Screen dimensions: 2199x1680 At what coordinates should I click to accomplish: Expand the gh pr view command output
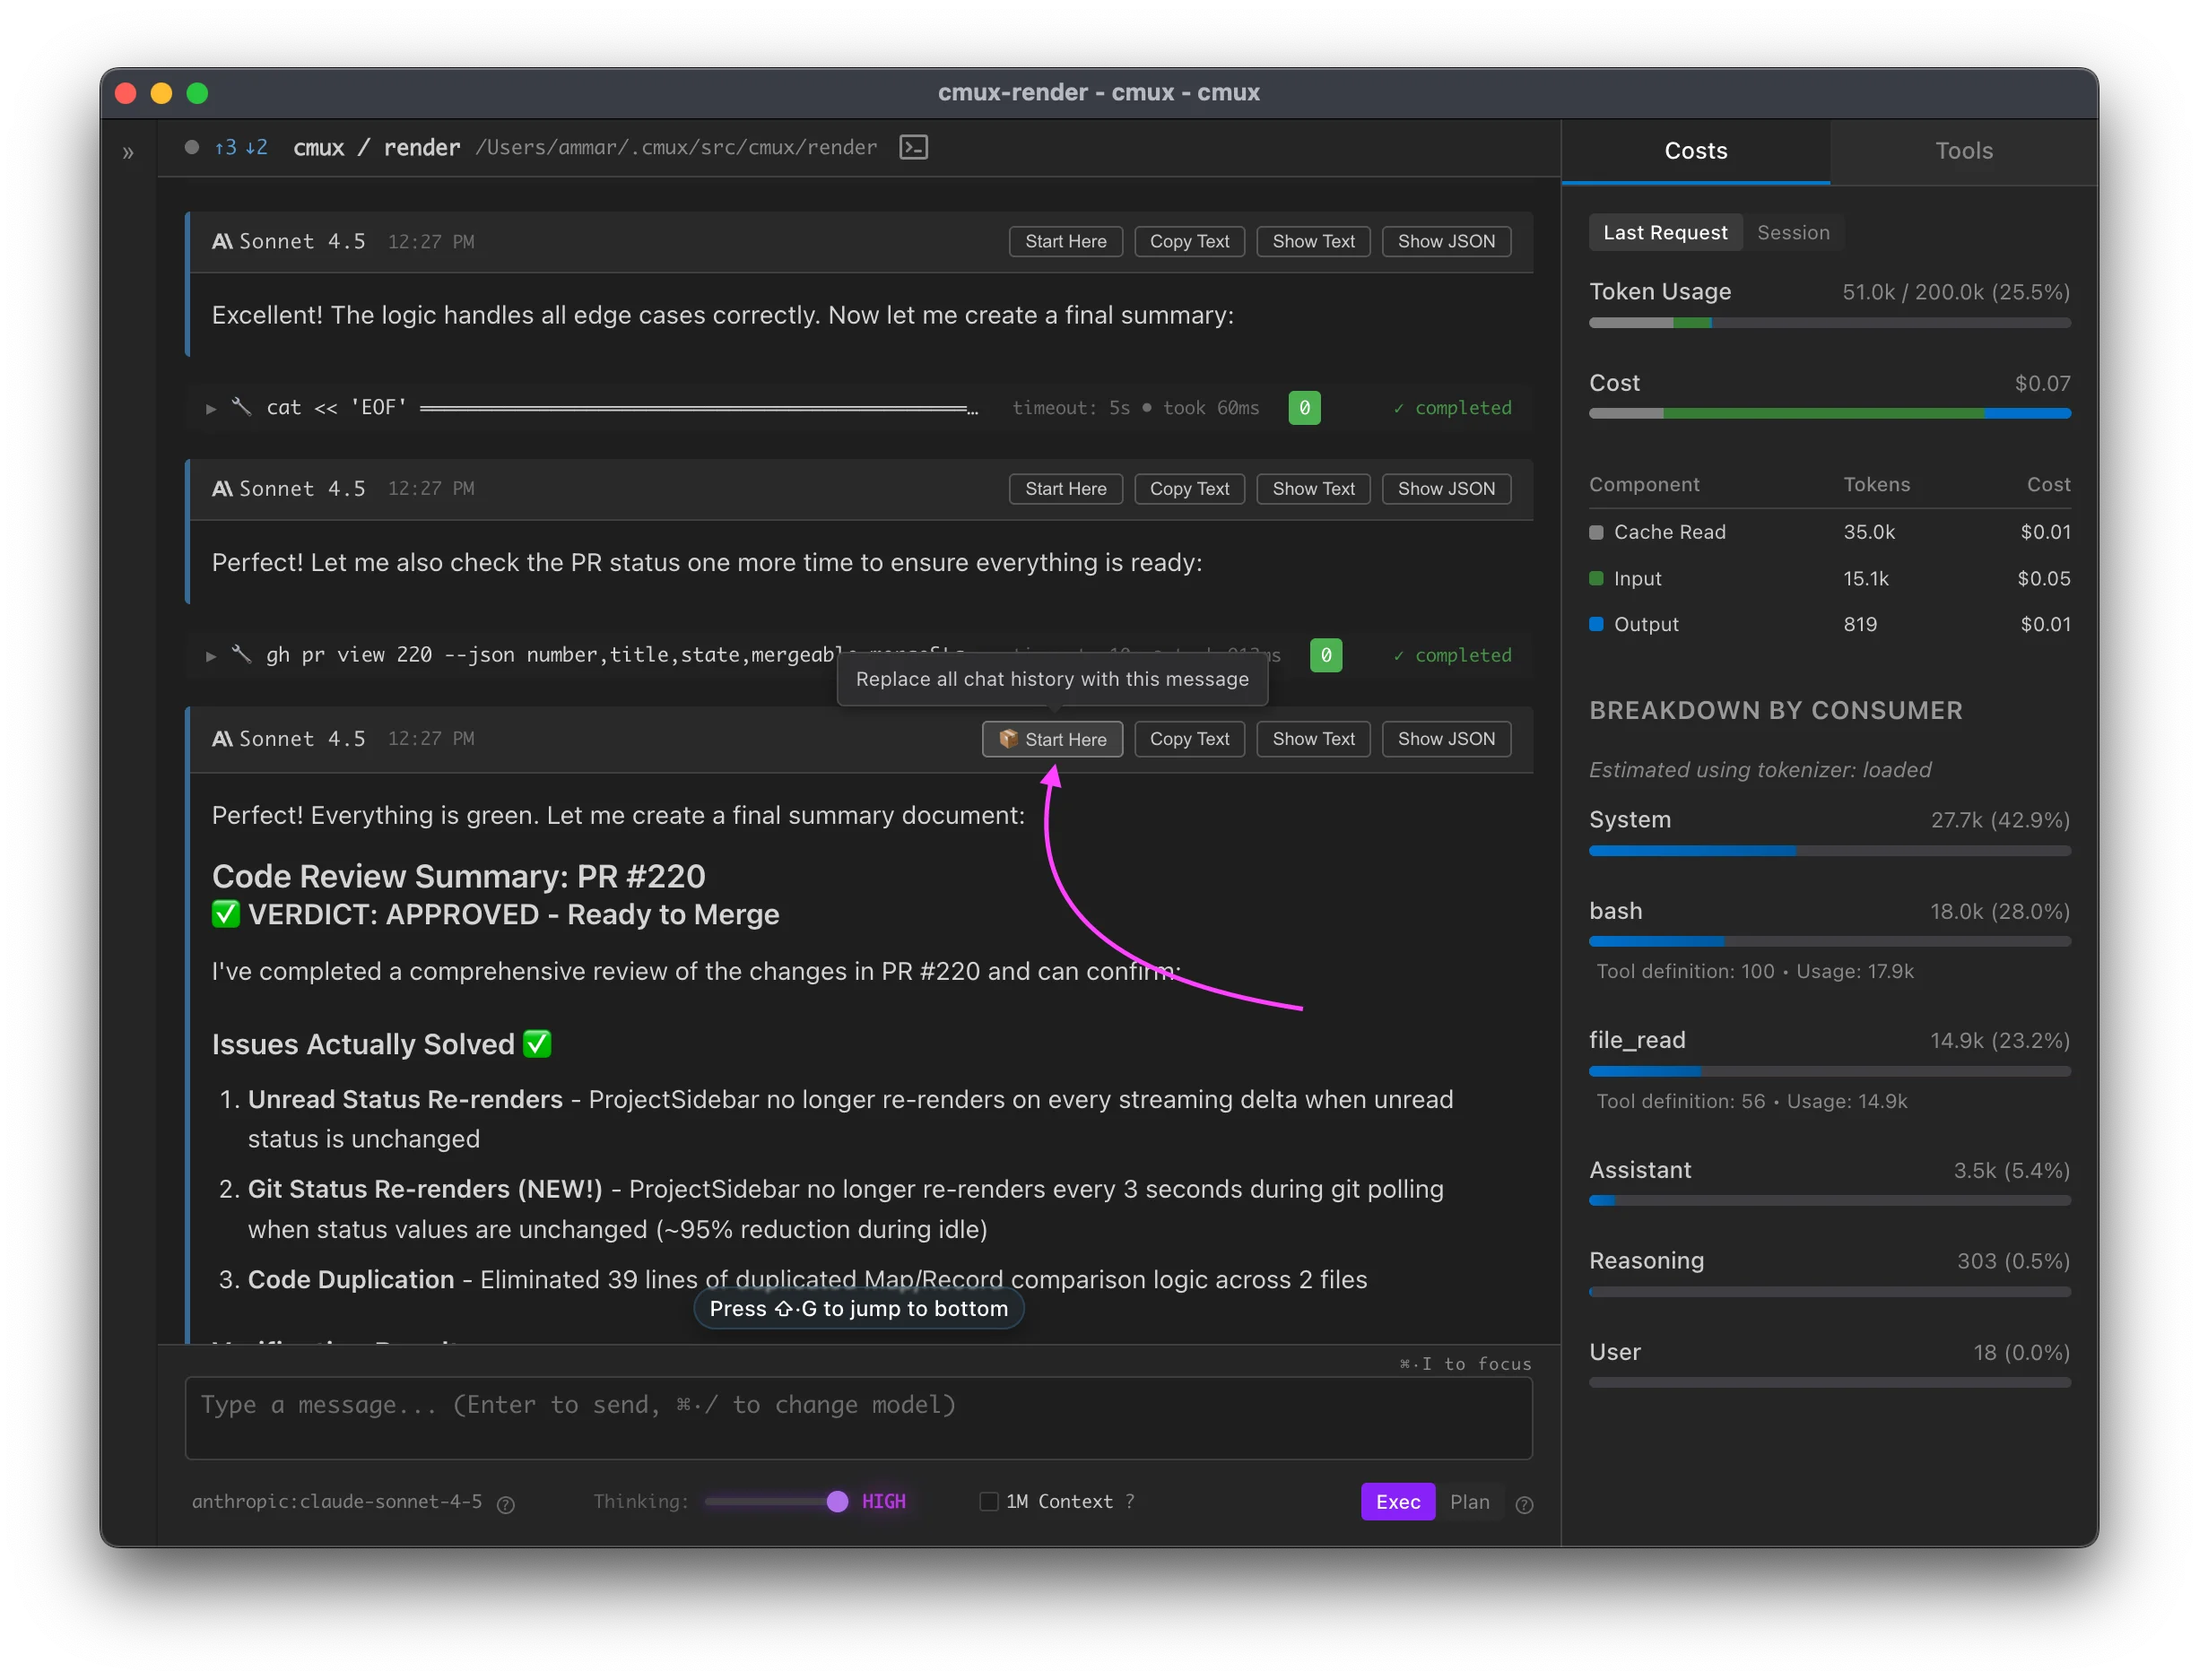[x=211, y=656]
